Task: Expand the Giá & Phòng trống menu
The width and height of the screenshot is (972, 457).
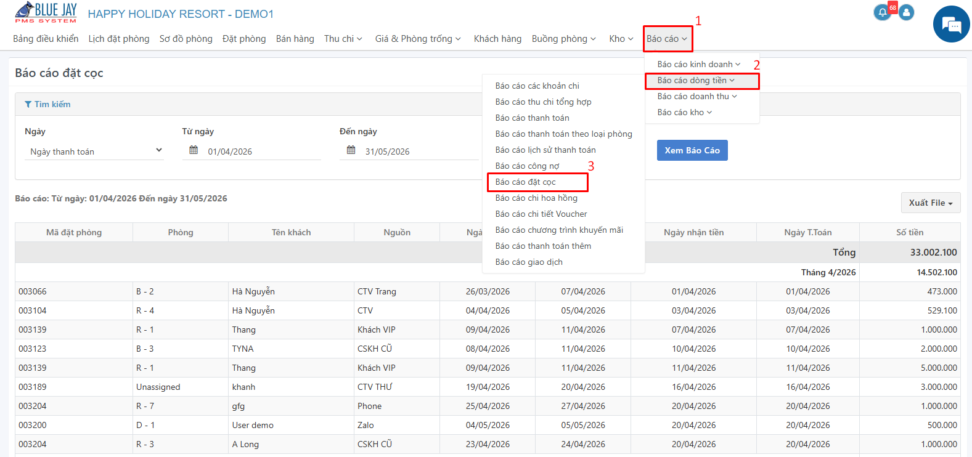Action: coord(418,39)
